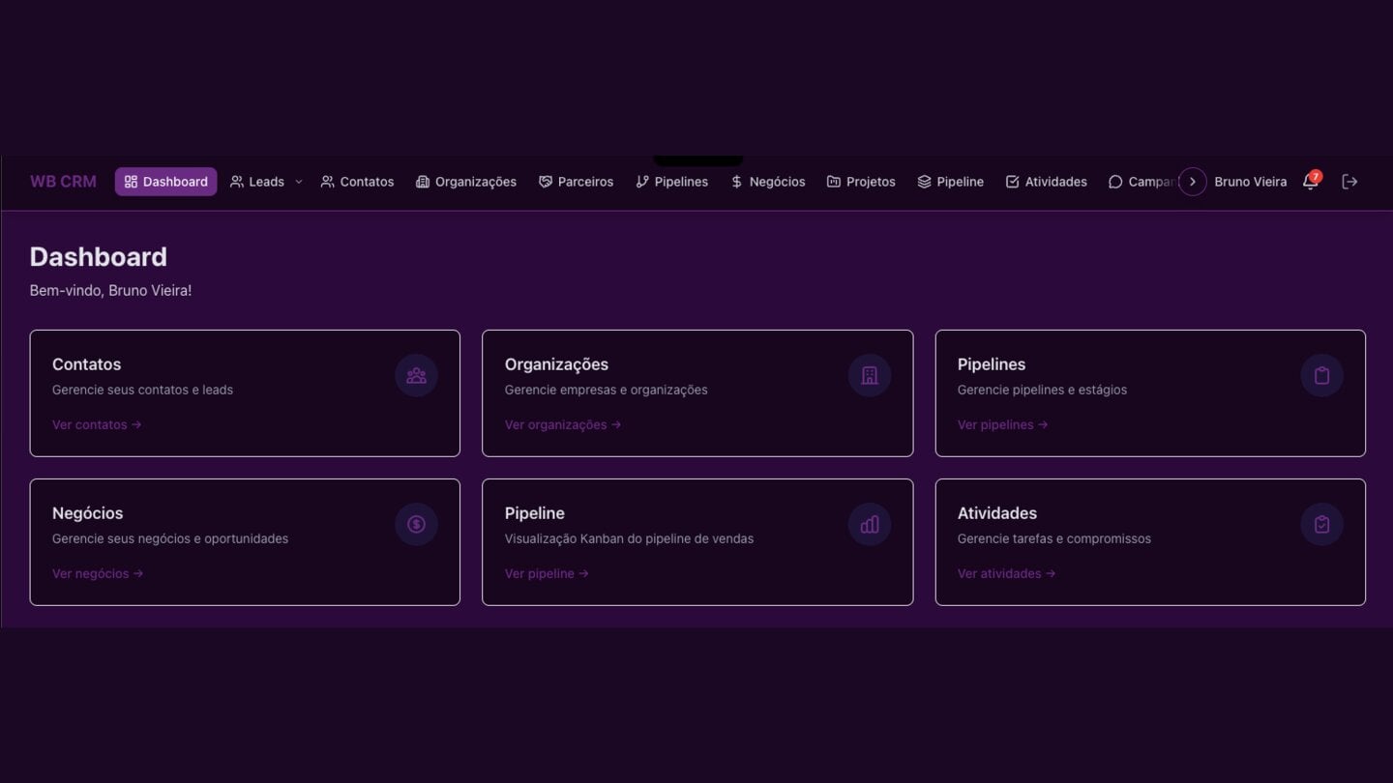
Task: Click the dollar coin icon on Negócios card
Action: coord(416,525)
